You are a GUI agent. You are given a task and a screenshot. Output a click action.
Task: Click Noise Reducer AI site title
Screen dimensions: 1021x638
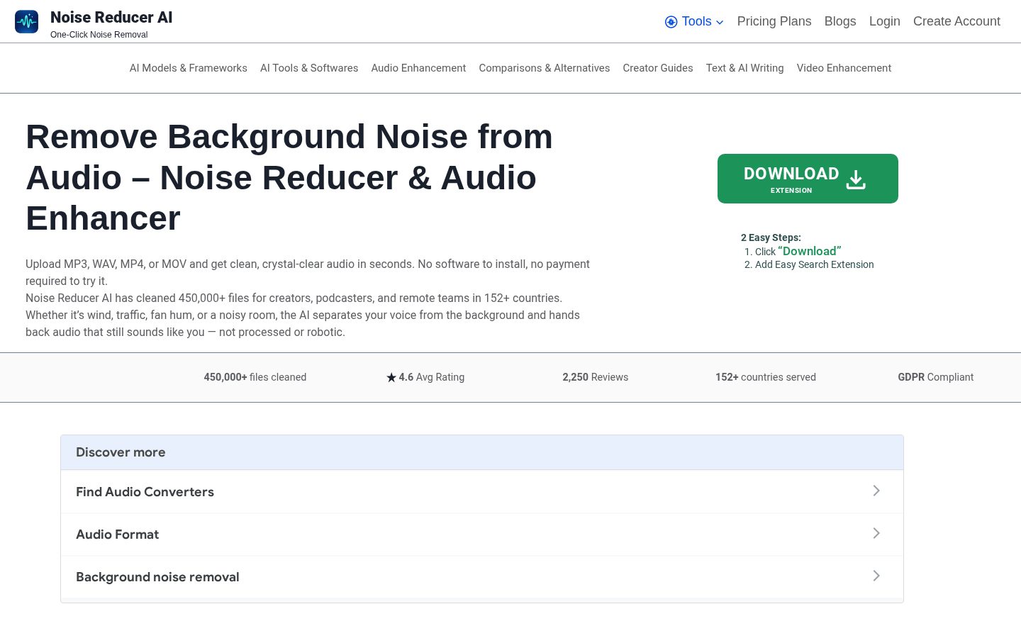(111, 18)
